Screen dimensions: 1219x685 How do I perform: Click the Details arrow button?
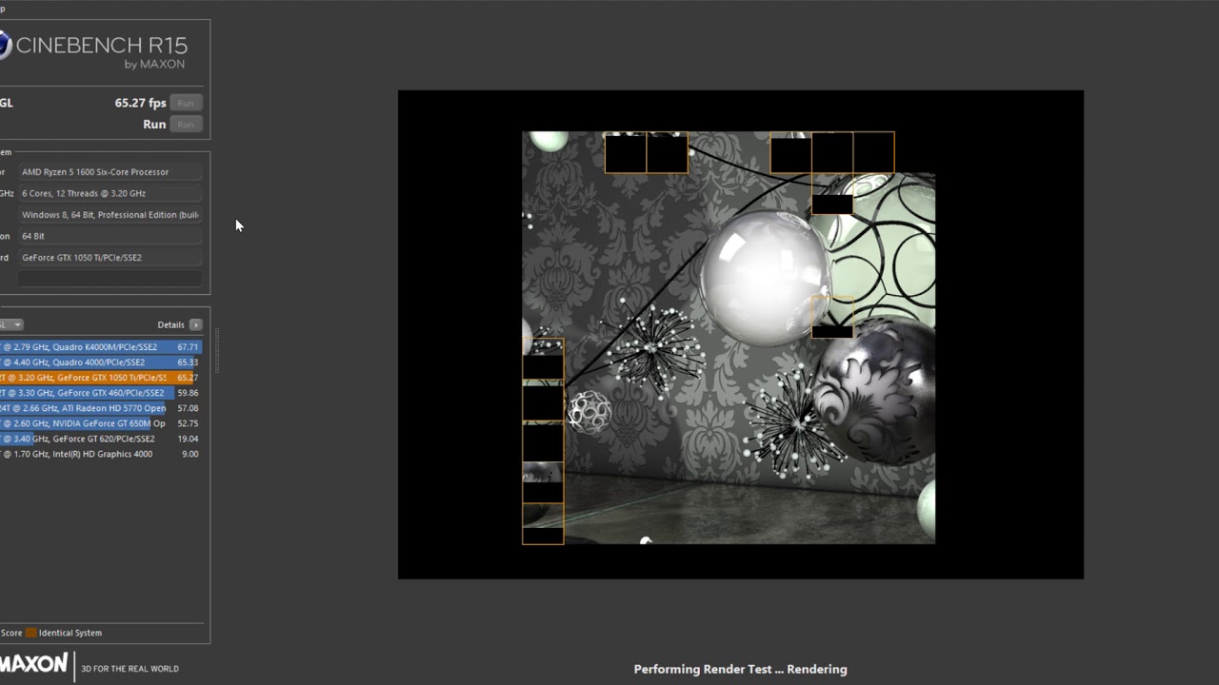195,324
